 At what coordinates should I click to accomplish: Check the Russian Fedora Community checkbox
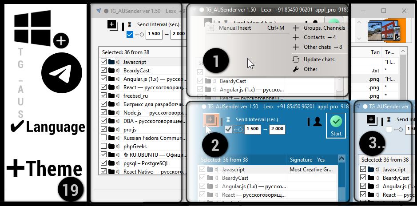tap(104, 138)
